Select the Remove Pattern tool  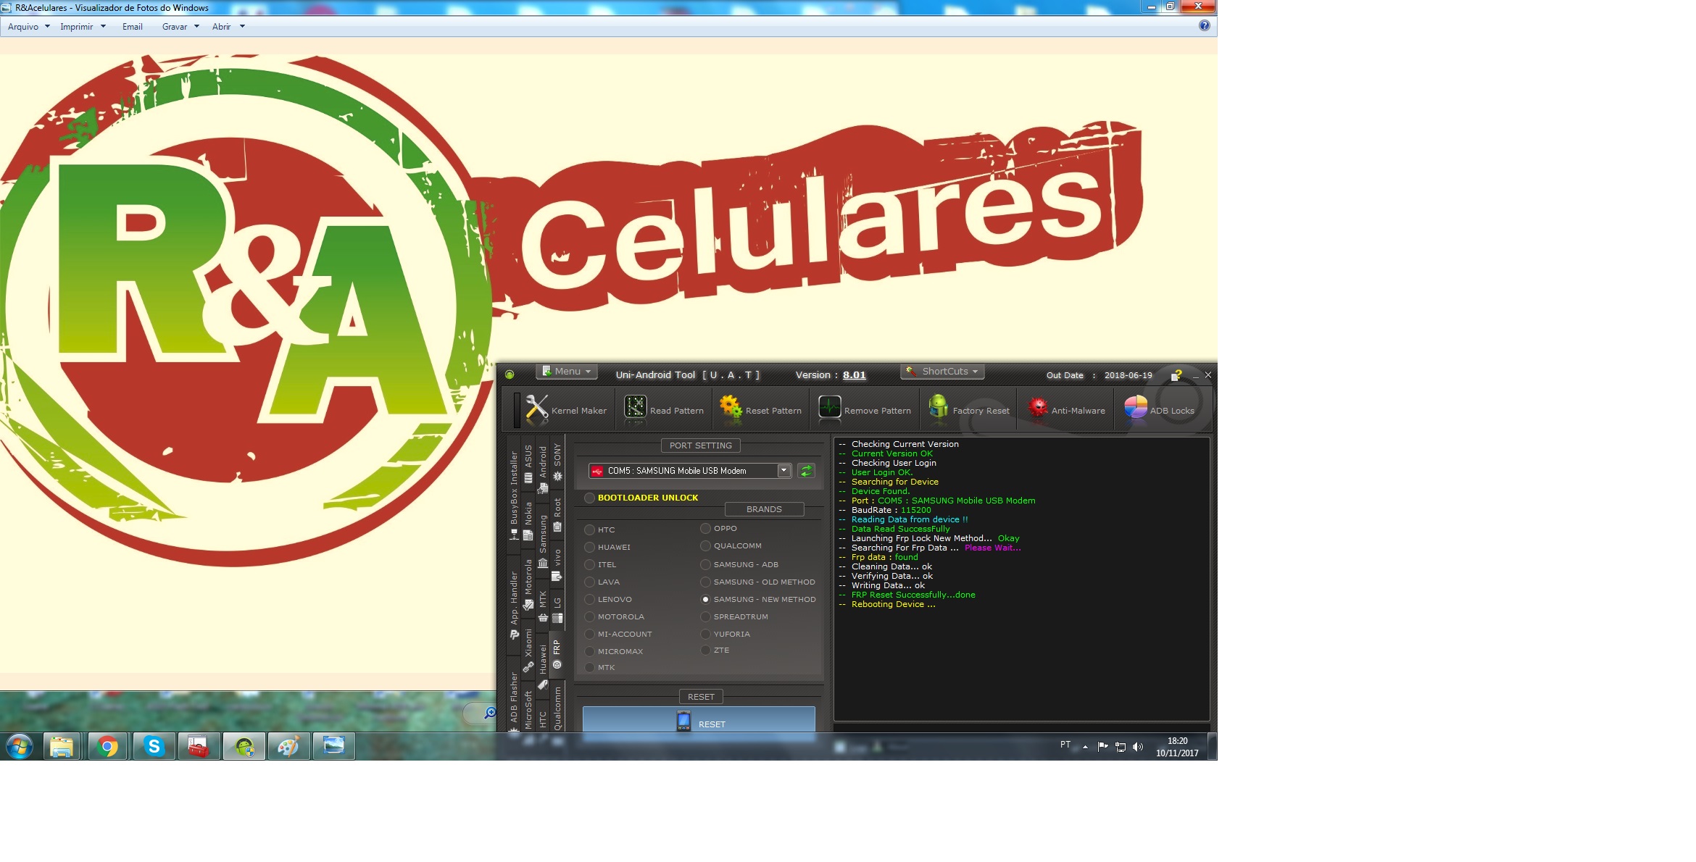pyautogui.click(x=865, y=409)
